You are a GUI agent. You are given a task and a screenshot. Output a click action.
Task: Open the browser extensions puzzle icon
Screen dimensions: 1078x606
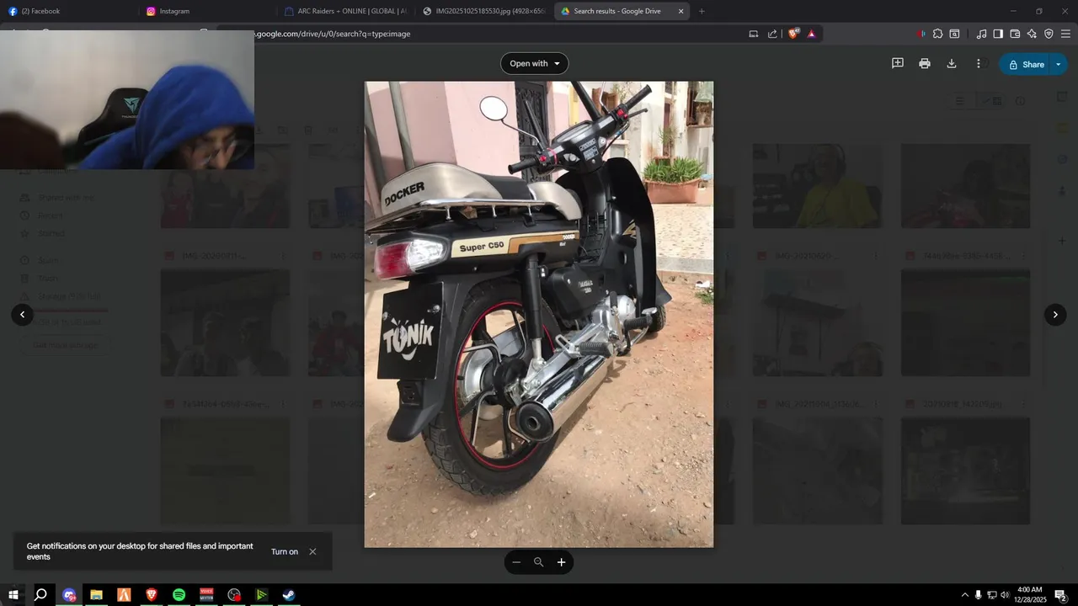tap(937, 34)
